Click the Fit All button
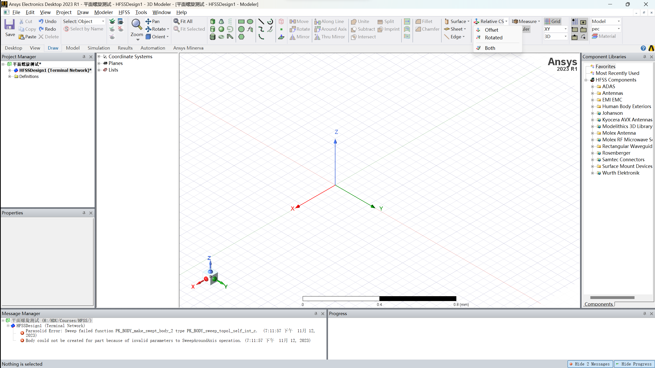Screen dimensions: 655x368 pyautogui.click(x=183, y=21)
